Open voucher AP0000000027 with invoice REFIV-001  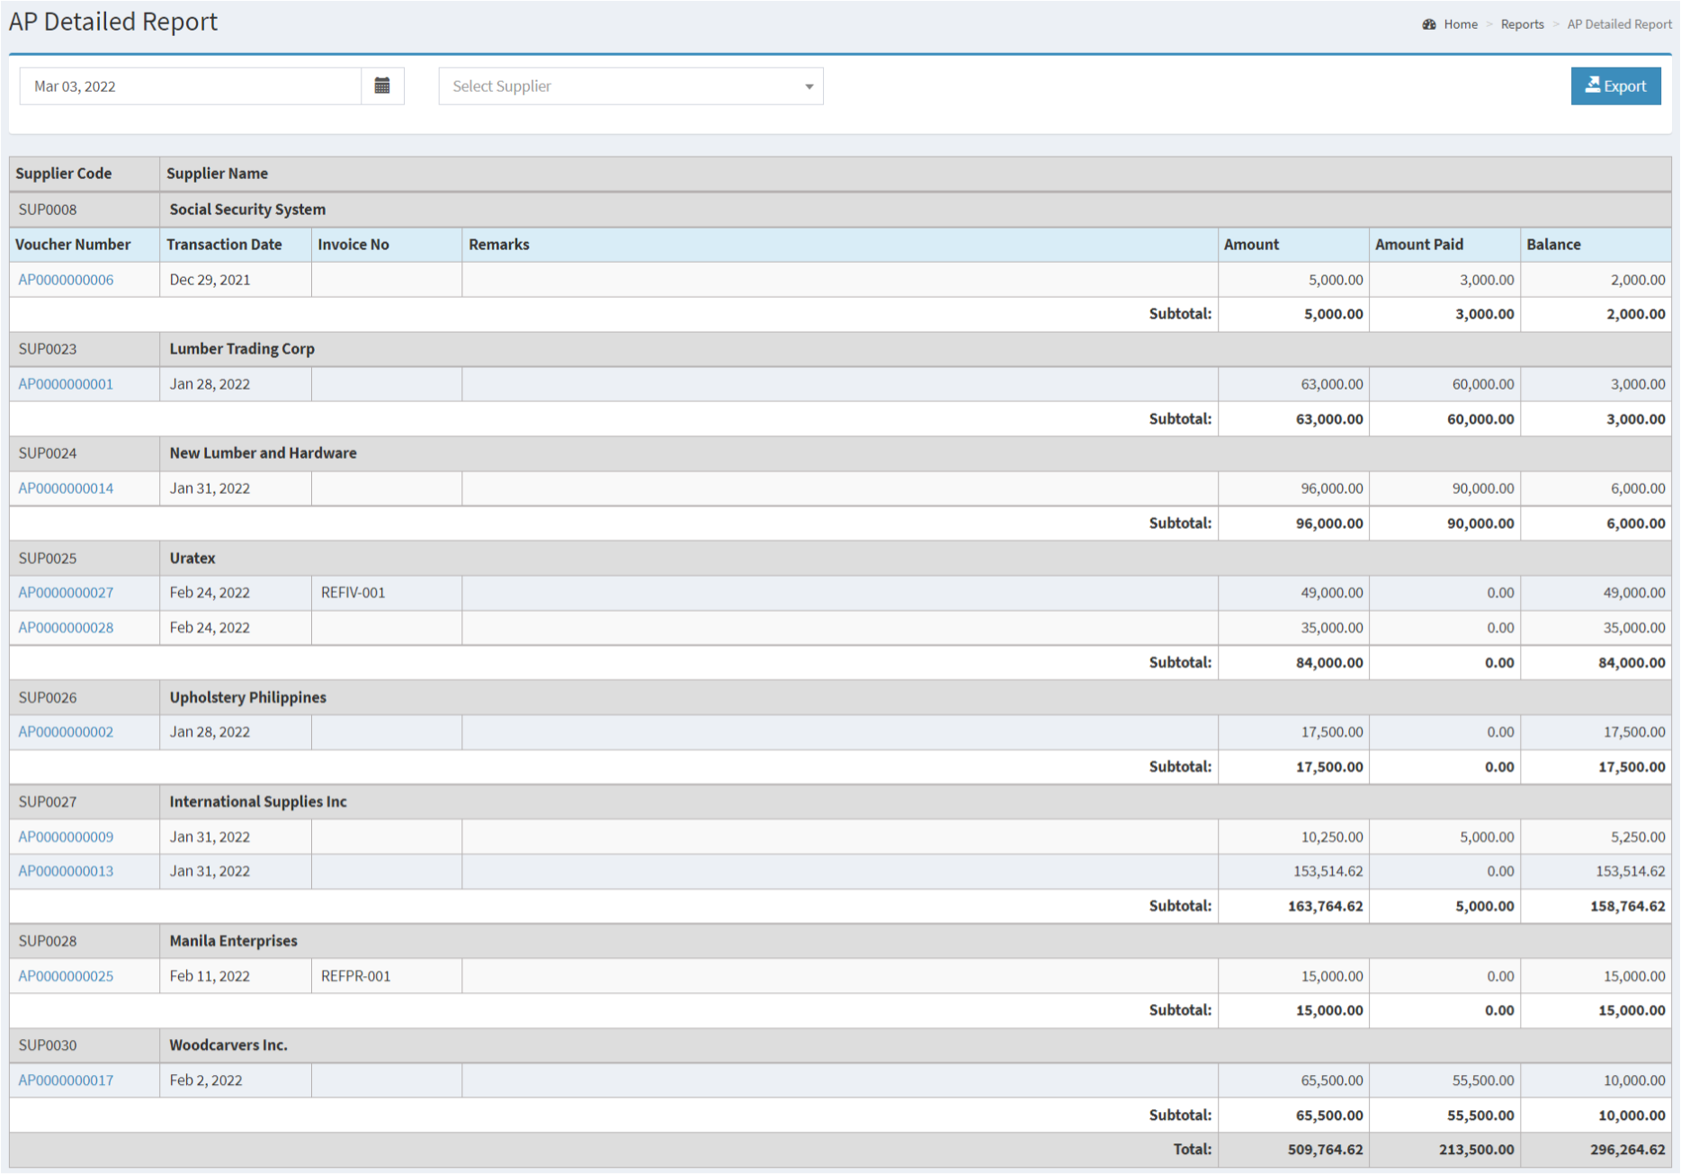(x=66, y=593)
